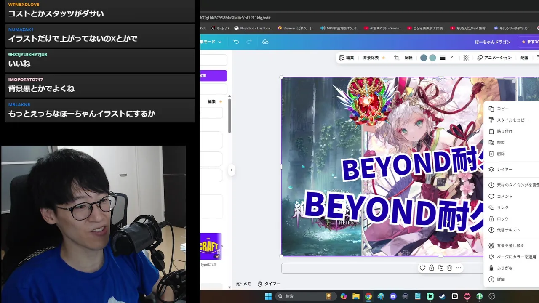
Task: Open Discord from the taskbar
Action: pyautogui.click(x=393, y=296)
